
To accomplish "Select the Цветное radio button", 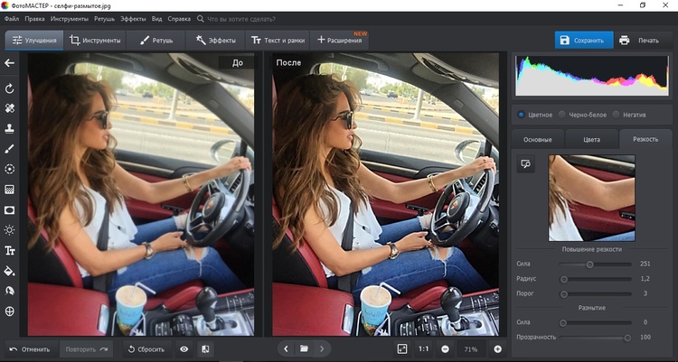I will tap(522, 115).
